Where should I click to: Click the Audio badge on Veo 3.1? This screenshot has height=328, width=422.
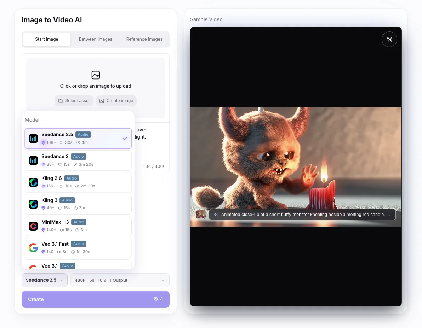(x=68, y=266)
